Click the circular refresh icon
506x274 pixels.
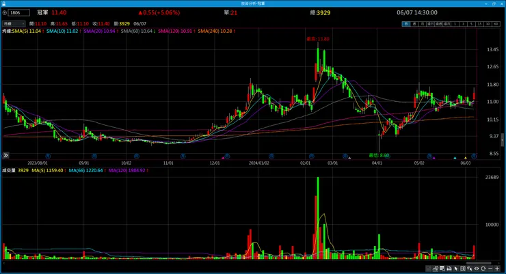[483, 269]
